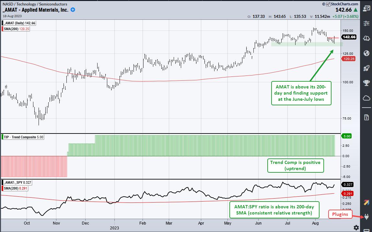Click the bottom panel icon below Plugins
Screen dimensions: 372x232
(366, 230)
